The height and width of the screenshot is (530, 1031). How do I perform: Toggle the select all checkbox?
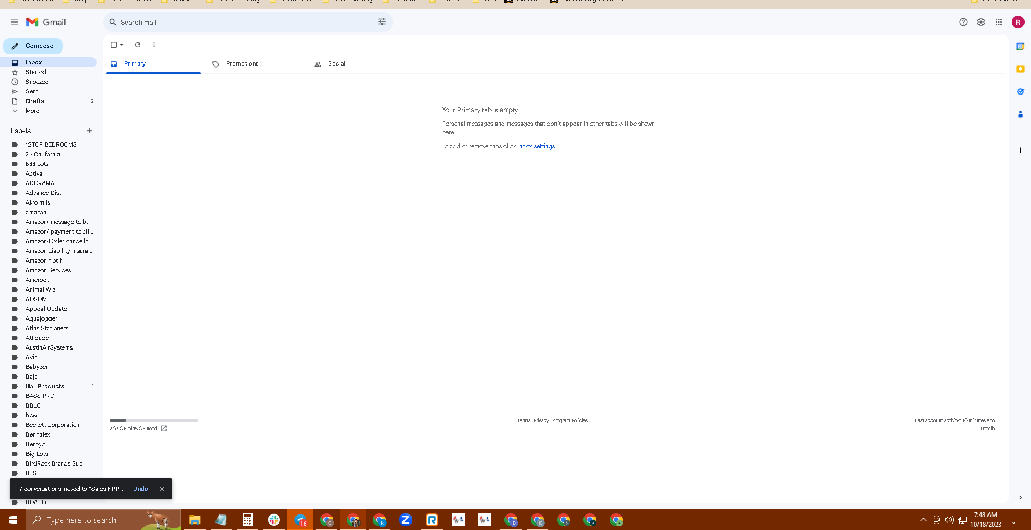coord(113,45)
